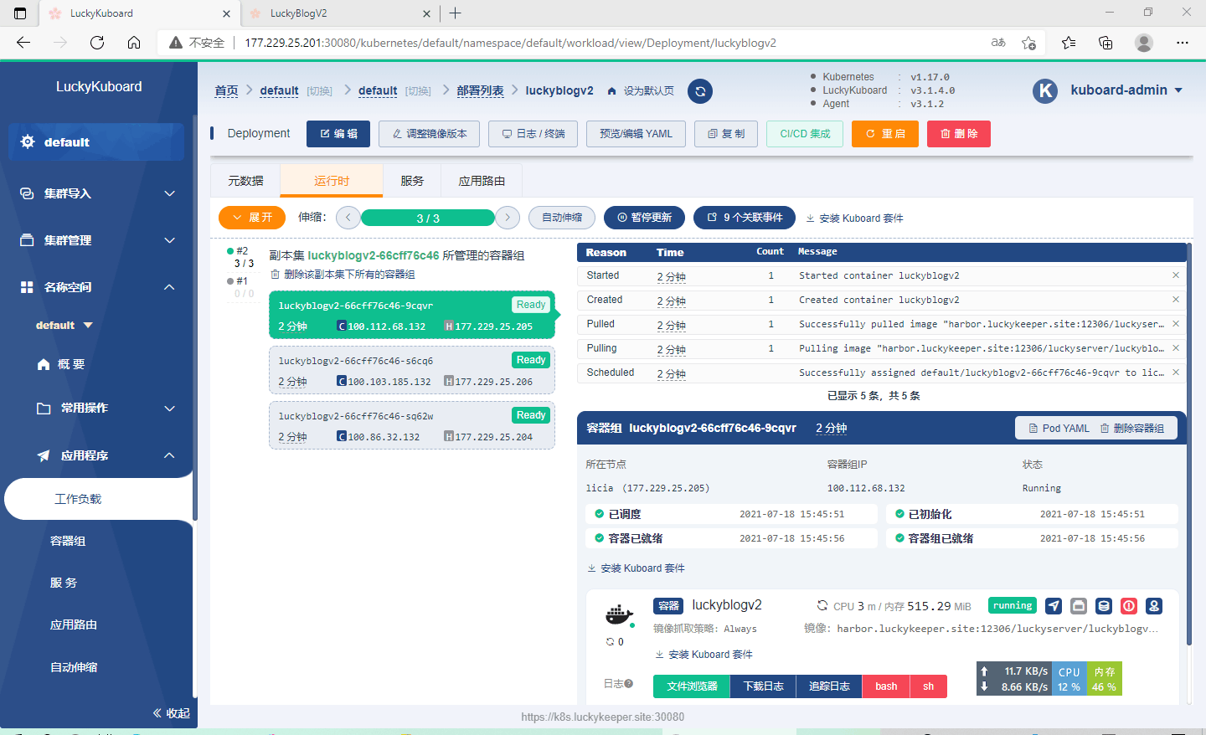Viewport: 1206px width, 735px height.
Task: Add this page to favorites
Action: tap(1029, 43)
